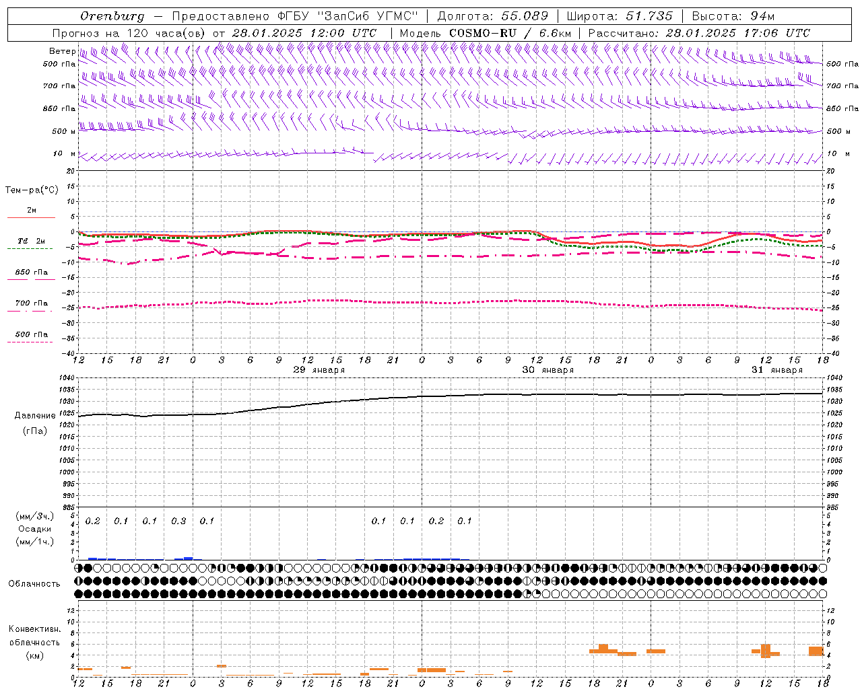Click the "Конвективн." convective cloud label
862x689 pixels.
click(x=35, y=629)
